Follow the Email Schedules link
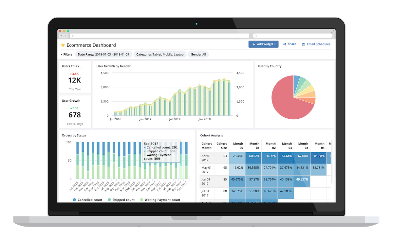This screenshot has height=241, width=393. tap(319, 44)
